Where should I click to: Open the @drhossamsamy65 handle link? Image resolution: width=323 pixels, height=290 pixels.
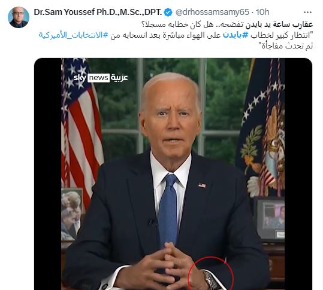212,13
